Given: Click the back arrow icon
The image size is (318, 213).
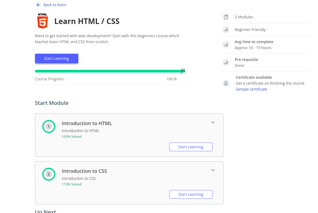Looking at the screenshot, I should pos(38,5).
